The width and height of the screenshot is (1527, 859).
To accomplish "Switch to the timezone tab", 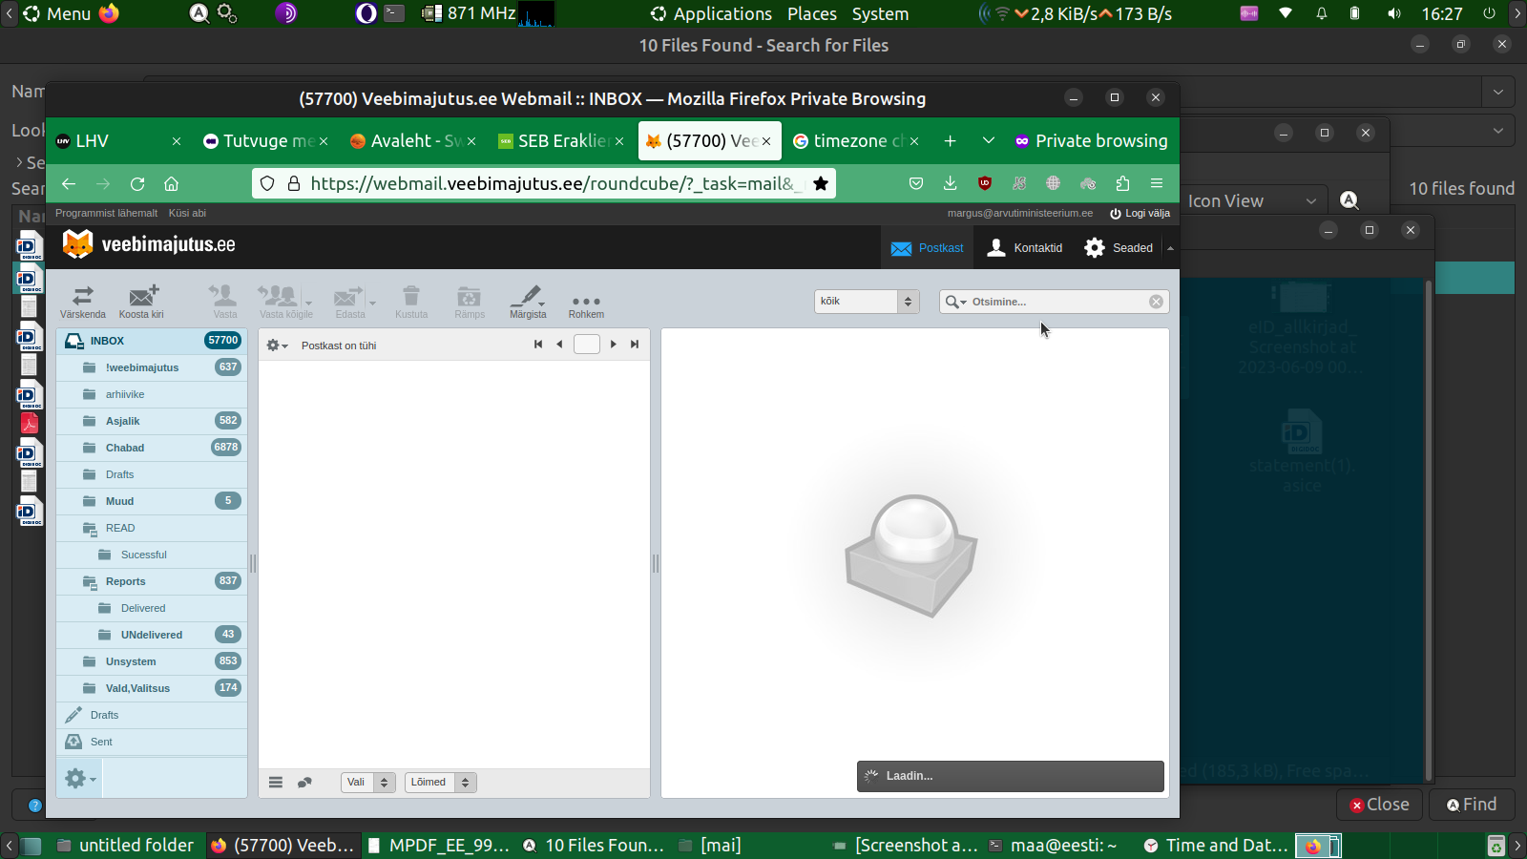I will pyautogui.click(x=856, y=141).
